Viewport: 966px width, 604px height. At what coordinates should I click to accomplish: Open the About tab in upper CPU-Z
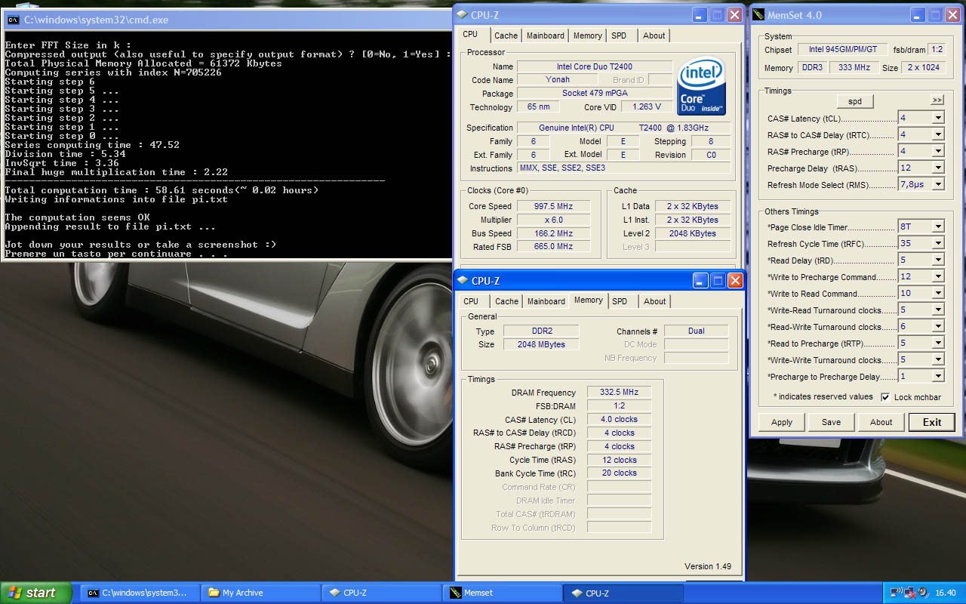[x=654, y=35]
